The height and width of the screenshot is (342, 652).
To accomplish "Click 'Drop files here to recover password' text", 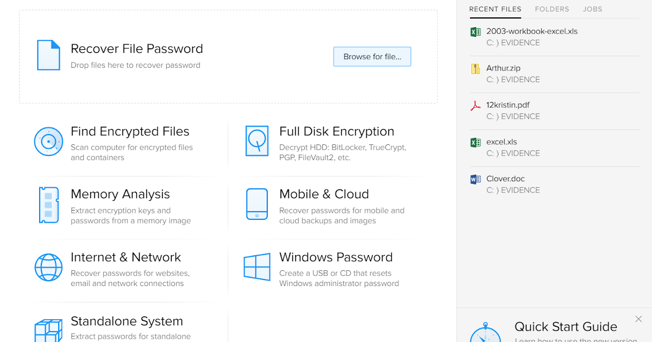I will (x=135, y=65).
